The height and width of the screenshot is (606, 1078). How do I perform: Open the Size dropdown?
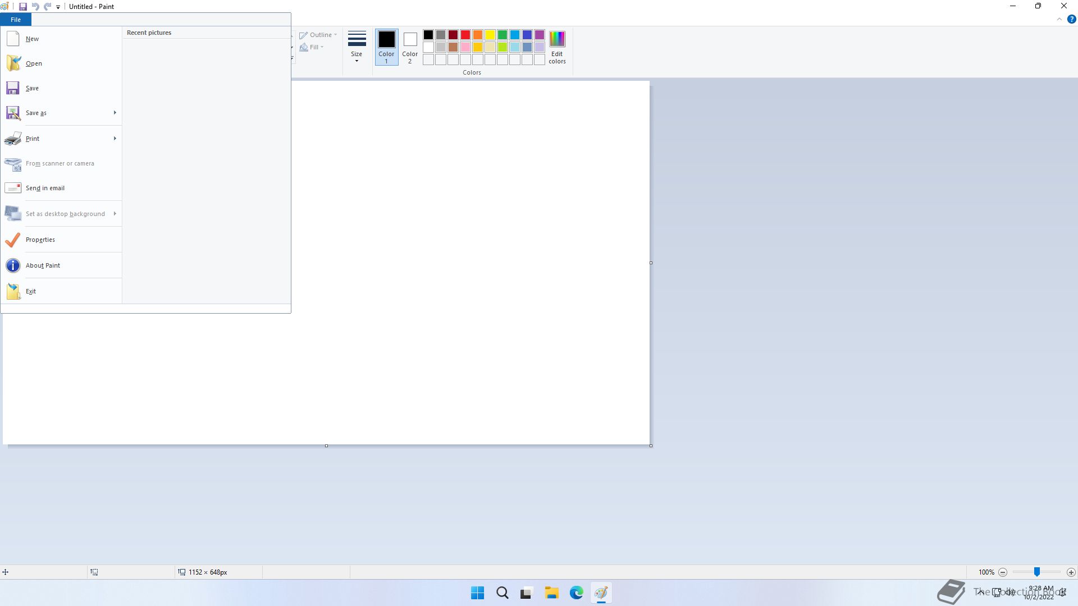point(357,47)
